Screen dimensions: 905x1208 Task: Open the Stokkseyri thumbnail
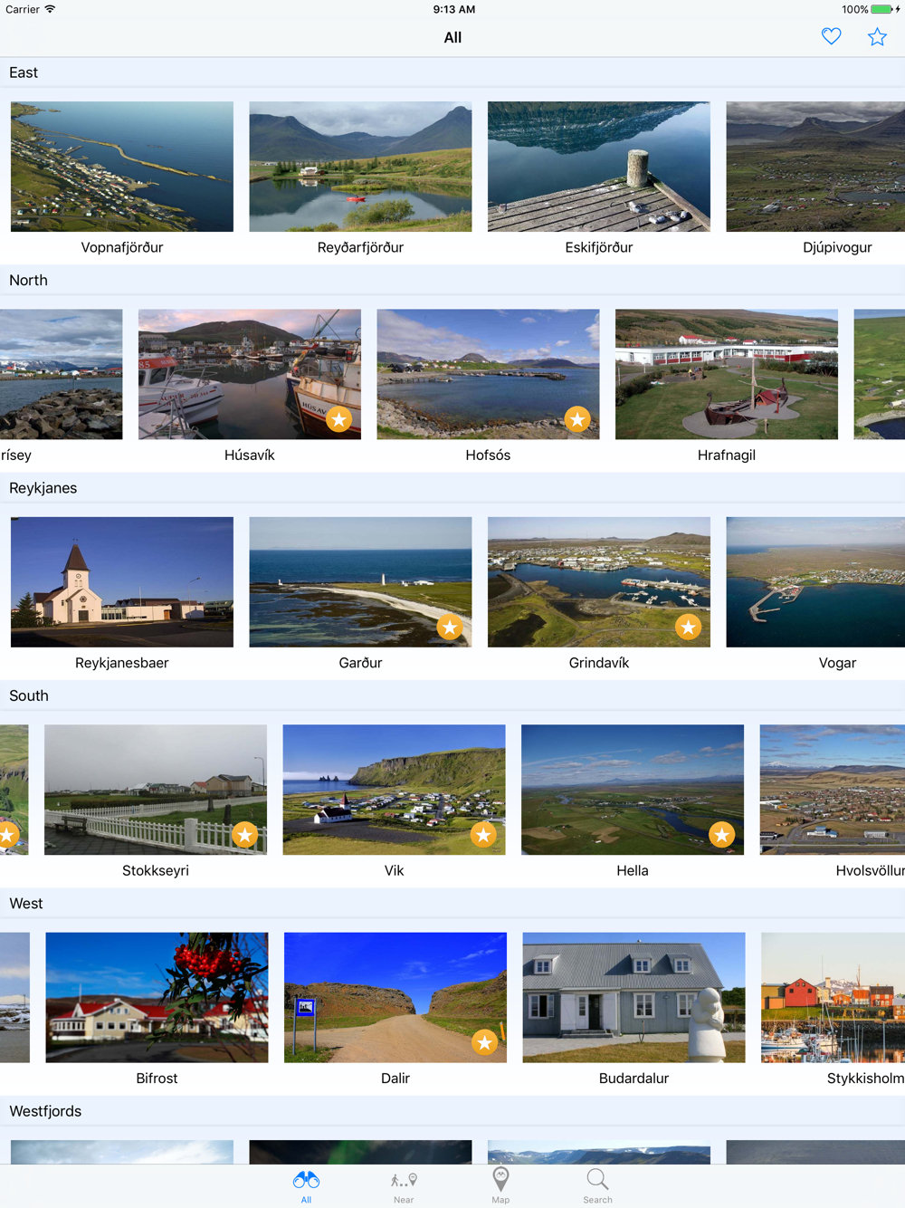[x=156, y=790]
